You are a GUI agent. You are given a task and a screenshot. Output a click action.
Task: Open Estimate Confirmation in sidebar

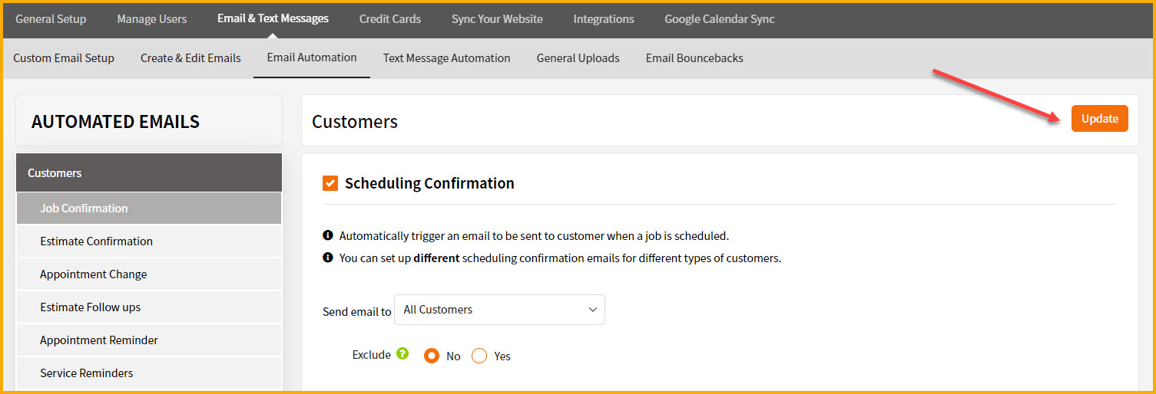(x=149, y=241)
